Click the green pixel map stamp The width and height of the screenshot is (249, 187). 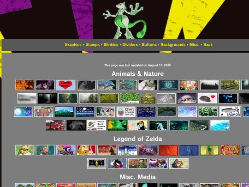pyautogui.click(x=117, y=125)
